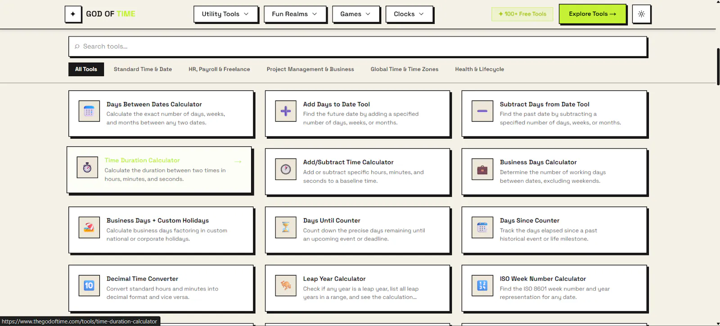Viewport: 720px width, 326px height.
Task: Click the God of Time star logo icon
Action: point(73,14)
